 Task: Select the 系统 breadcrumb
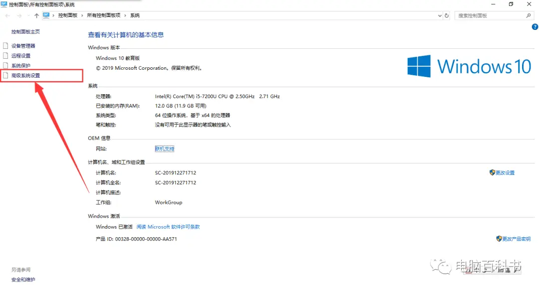pos(135,15)
